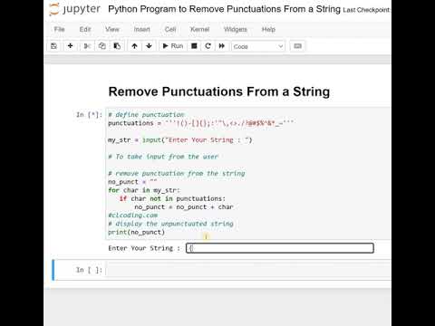Click the '# display the unpunctuated string' comment
Screen dimensions: 435x326
[171, 224]
